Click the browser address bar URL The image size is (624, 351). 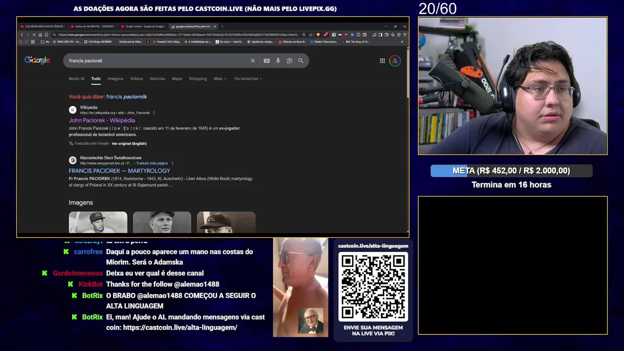coord(178,35)
